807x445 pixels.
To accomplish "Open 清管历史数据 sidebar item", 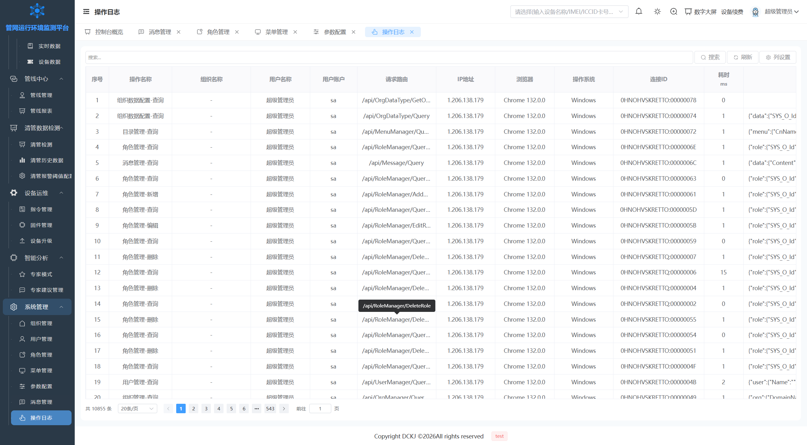I will tap(41, 160).
